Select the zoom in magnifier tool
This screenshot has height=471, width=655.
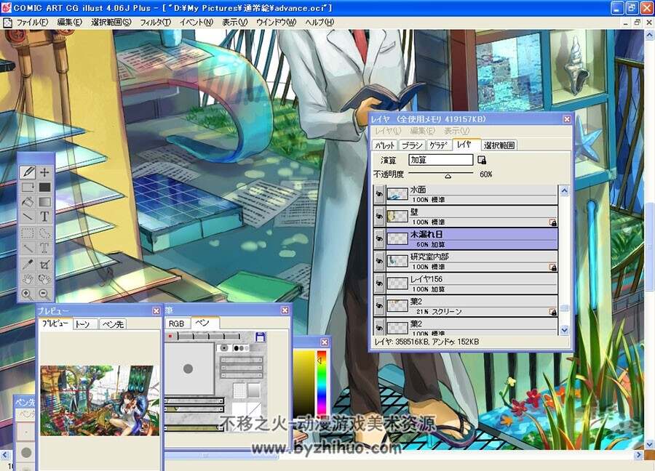click(x=28, y=294)
